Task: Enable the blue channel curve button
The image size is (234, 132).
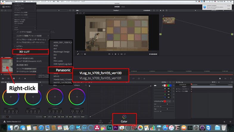Action: tap(171, 86)
